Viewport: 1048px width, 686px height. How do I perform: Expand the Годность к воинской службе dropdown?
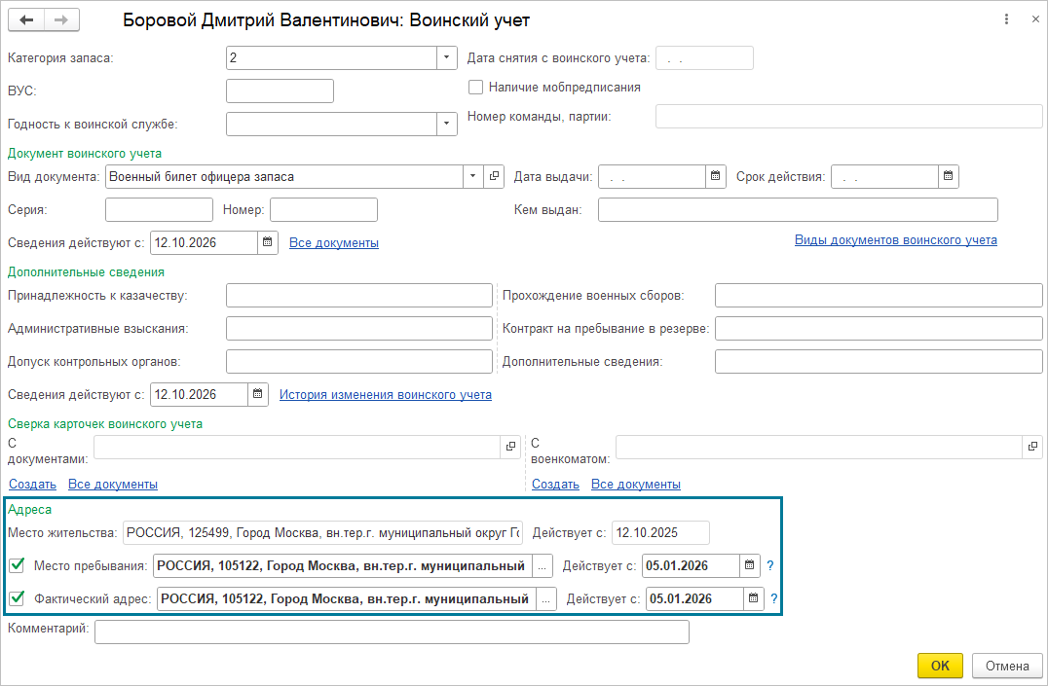click(446, 125)
